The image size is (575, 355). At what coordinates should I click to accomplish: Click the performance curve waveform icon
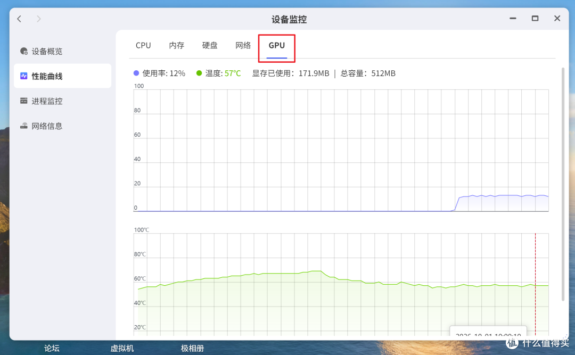click(x=24, y=76)
